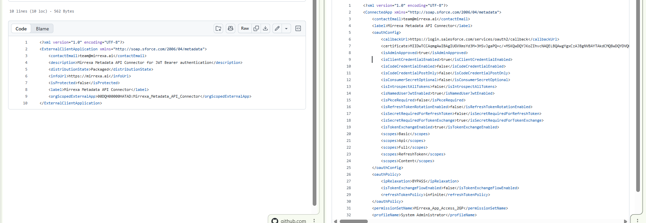Edit this file with pencil icon
Screen dimensions: 646x223
pyautogui.click(x=277, y=28)
